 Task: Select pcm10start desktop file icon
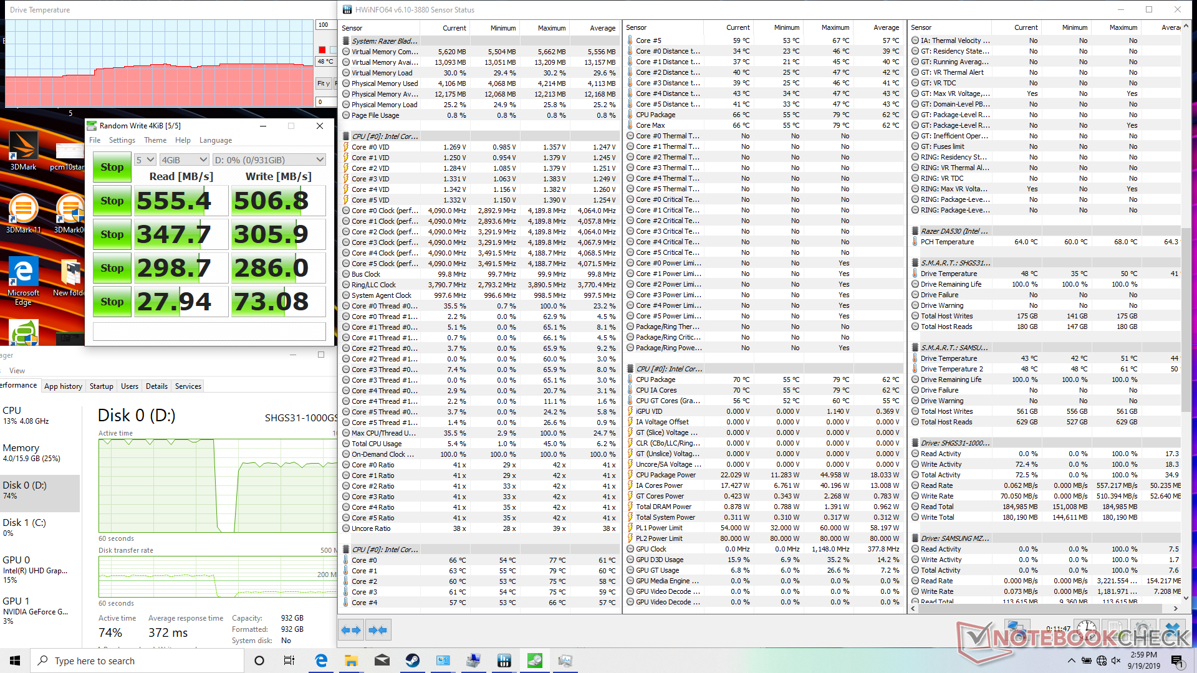click(69, 156)
